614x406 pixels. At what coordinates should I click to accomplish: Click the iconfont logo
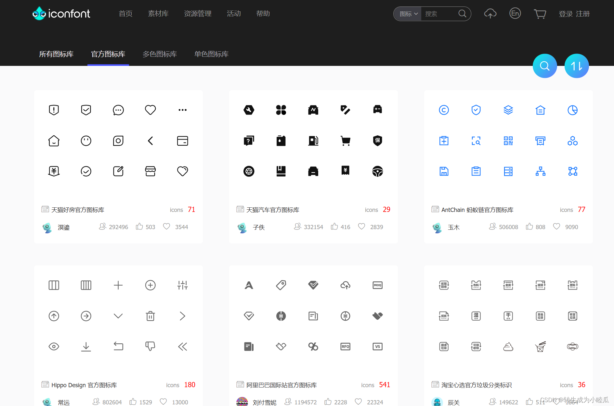tap(61, 14)
